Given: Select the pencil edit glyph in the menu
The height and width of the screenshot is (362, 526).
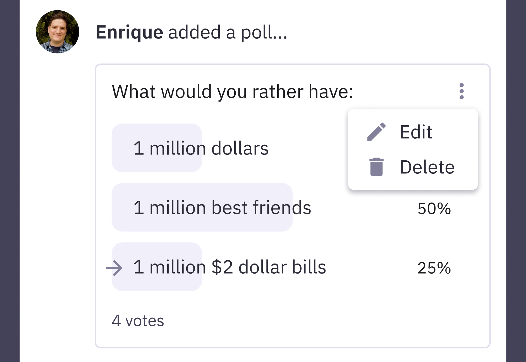Looking at the screenshot, I should click(x=376, y=132).
